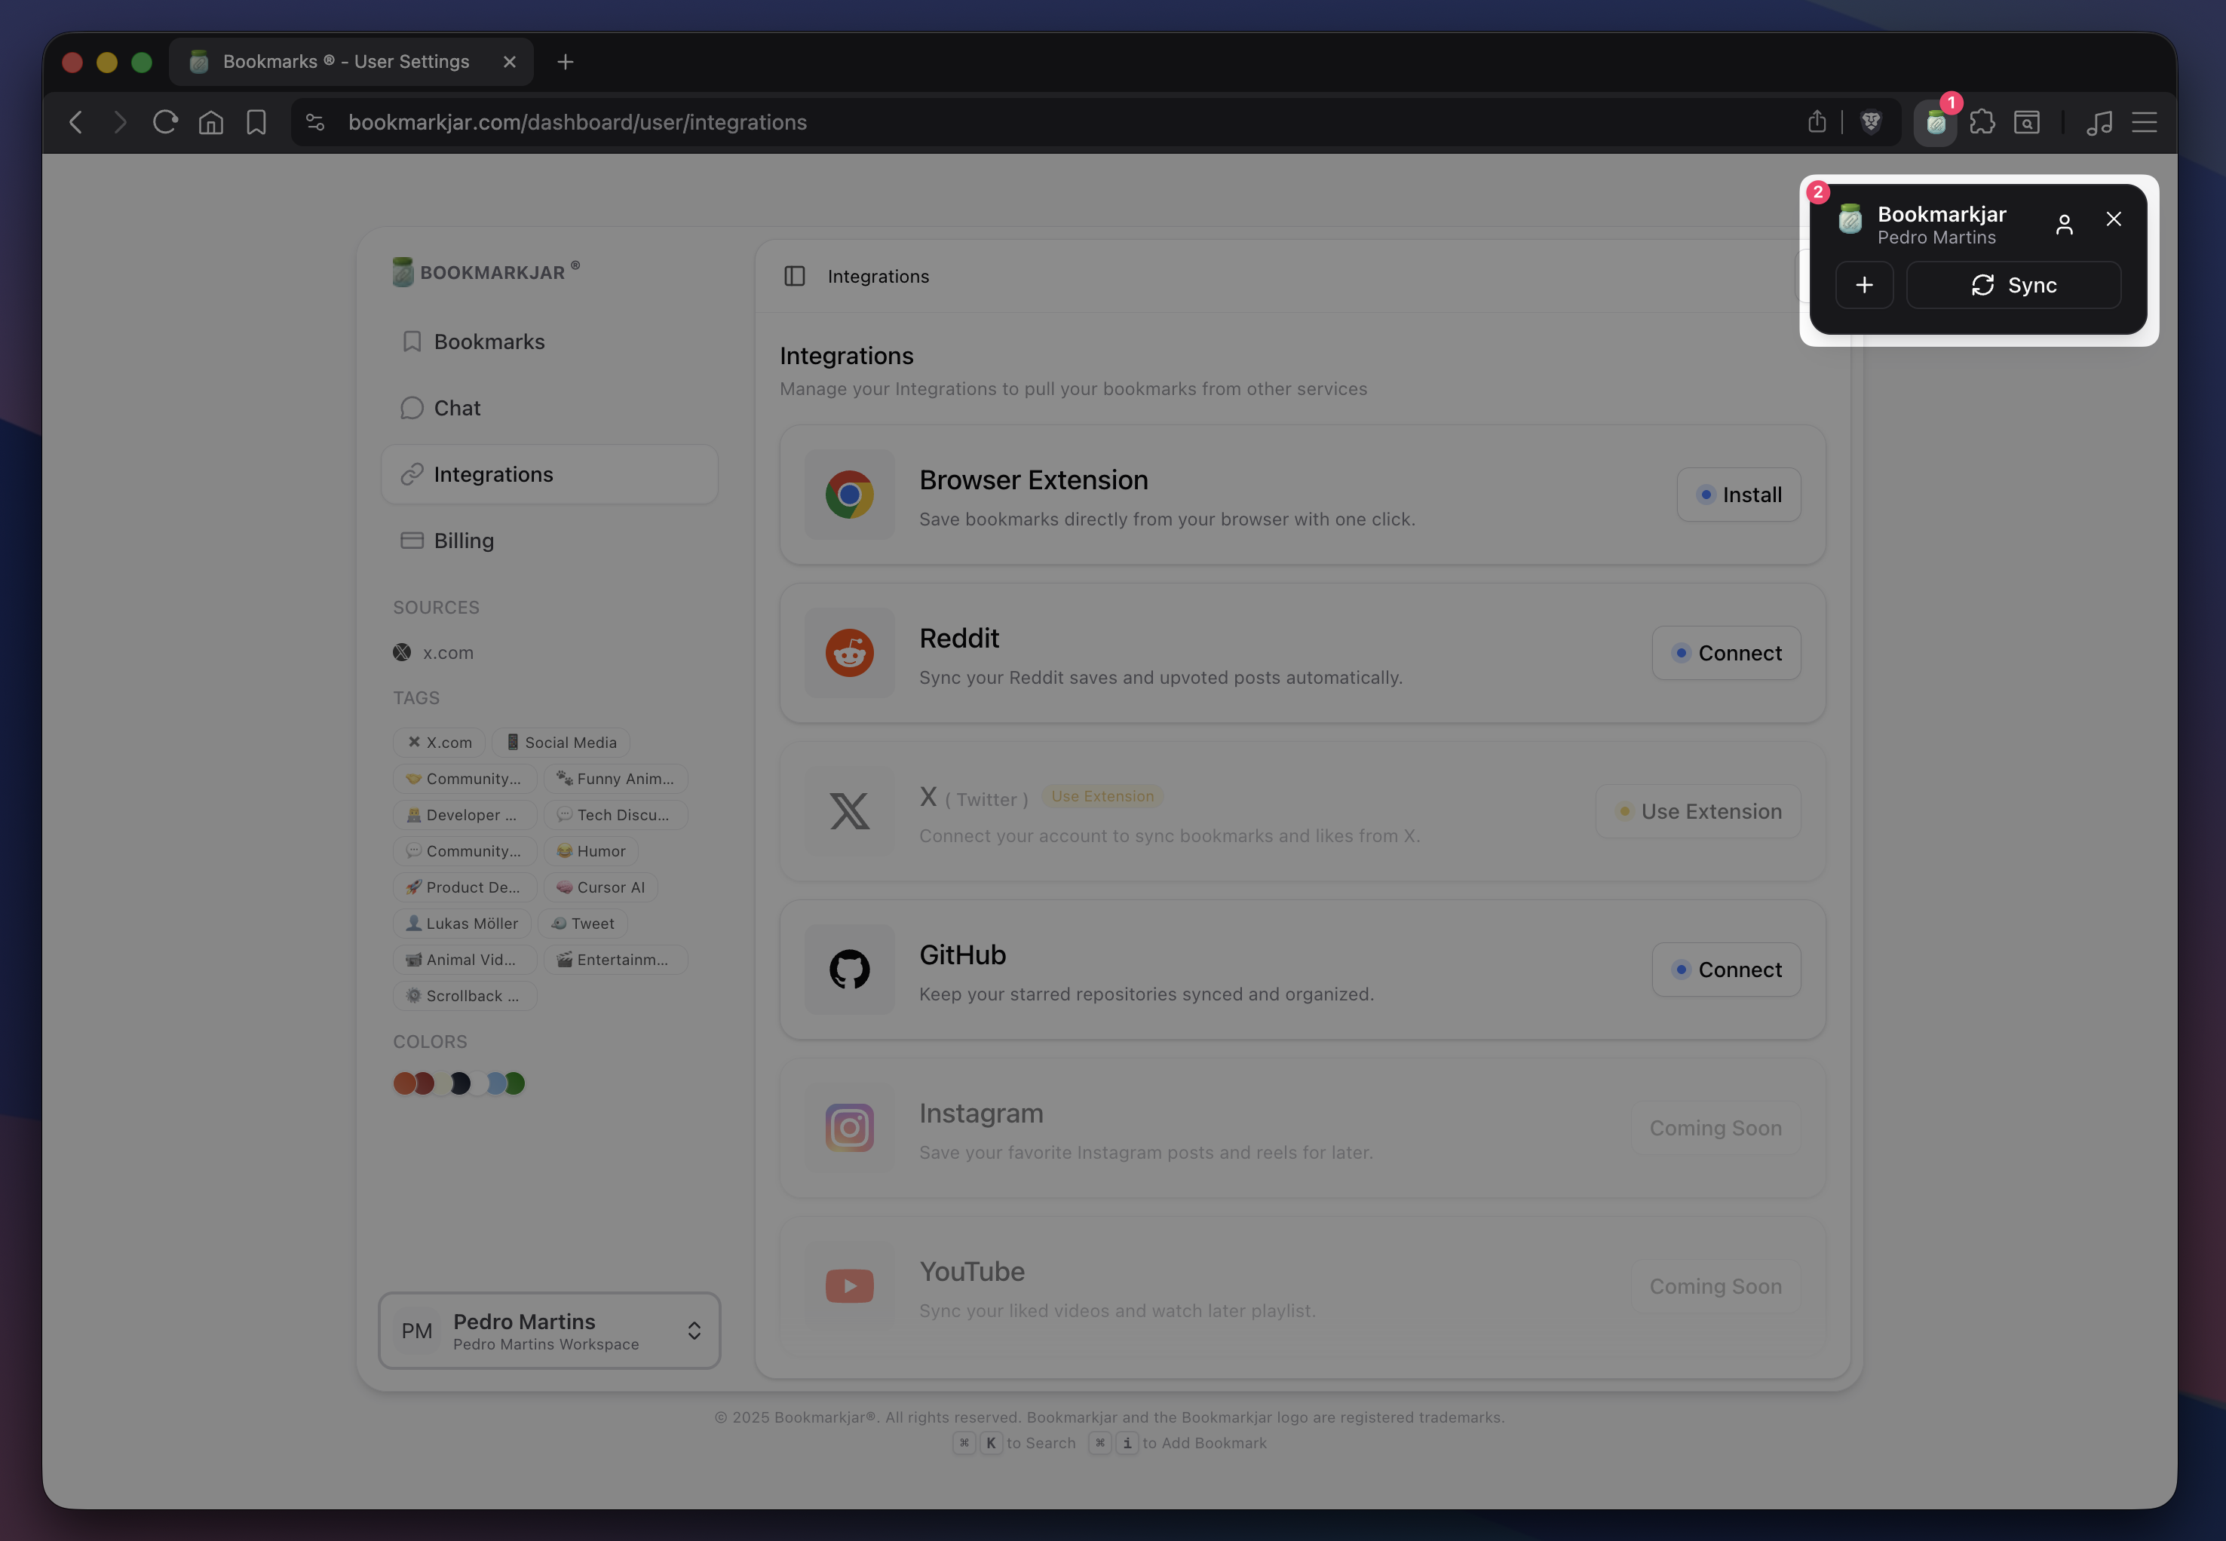2226x1541 pixels.
Task: Select Chat from sidebar navigation
Action: 457,409
